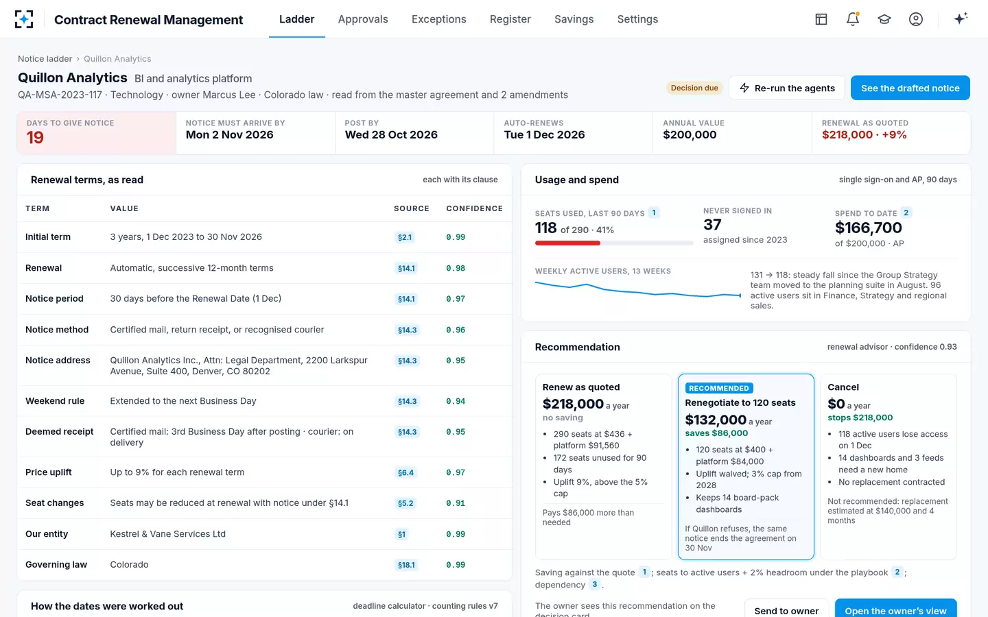This screenshot has height=617, width=988.
Task: Open clause §14.1 in the Renewal row
Action: click(406, 268)
